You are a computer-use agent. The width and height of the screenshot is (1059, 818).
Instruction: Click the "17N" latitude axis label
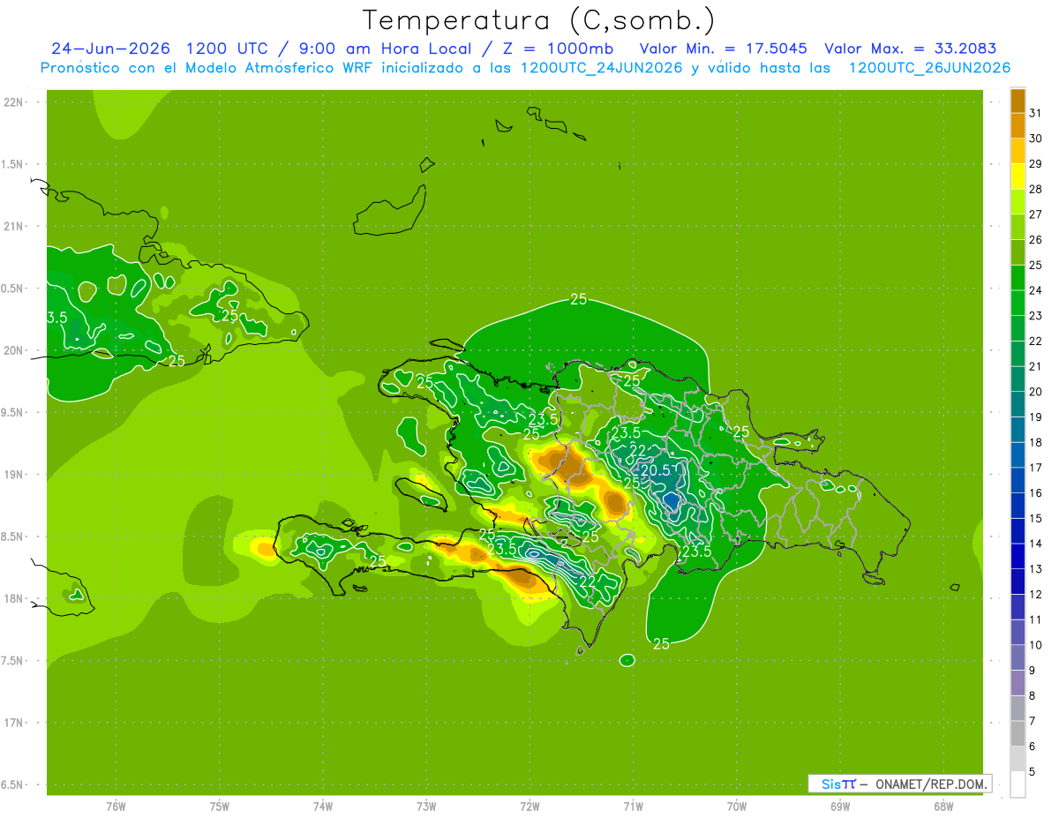15,723
